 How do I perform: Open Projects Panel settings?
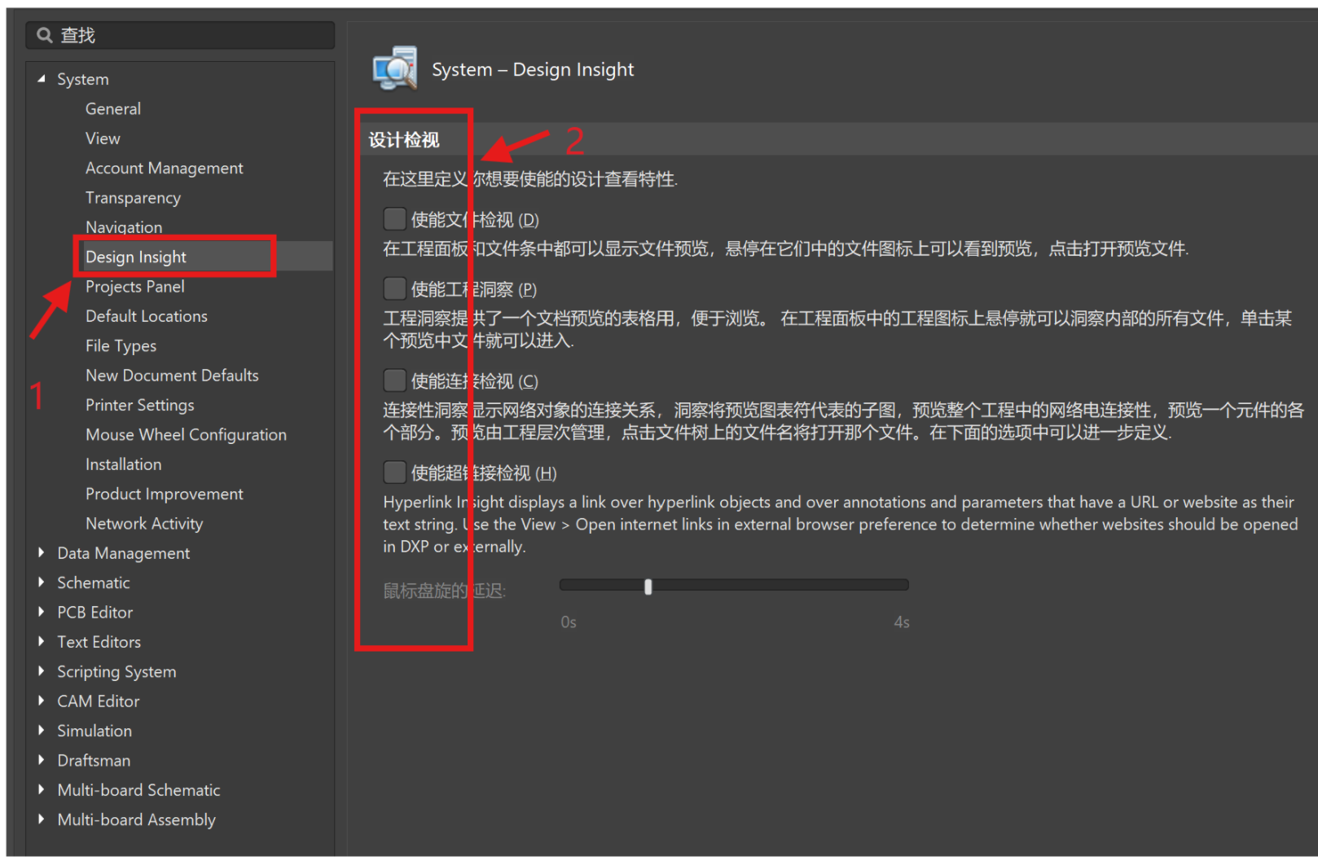point(135,287)
